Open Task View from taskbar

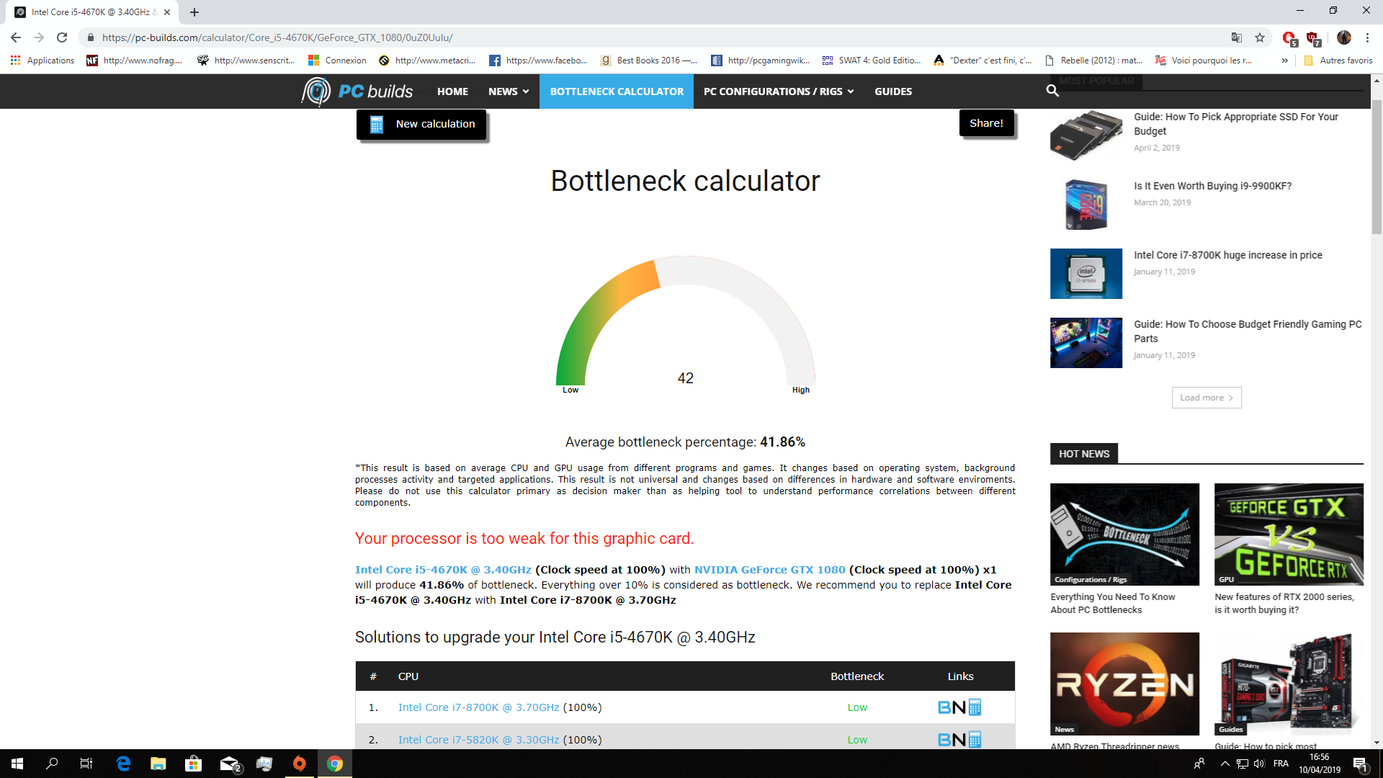coord(86,764)
